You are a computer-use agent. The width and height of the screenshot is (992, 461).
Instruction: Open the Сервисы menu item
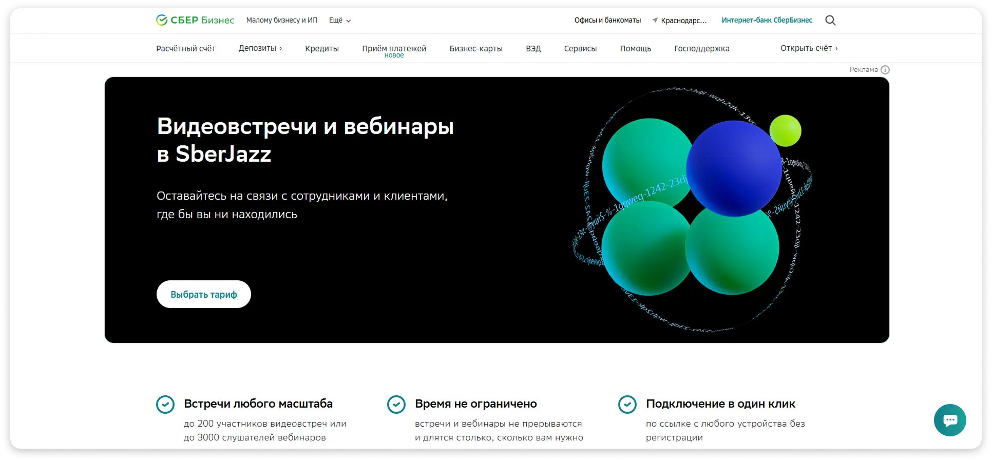[580, 48]
